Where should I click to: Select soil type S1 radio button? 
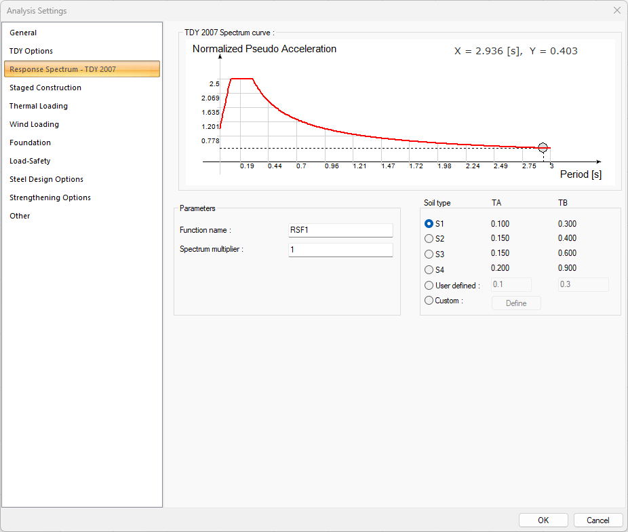coord(429,224)
